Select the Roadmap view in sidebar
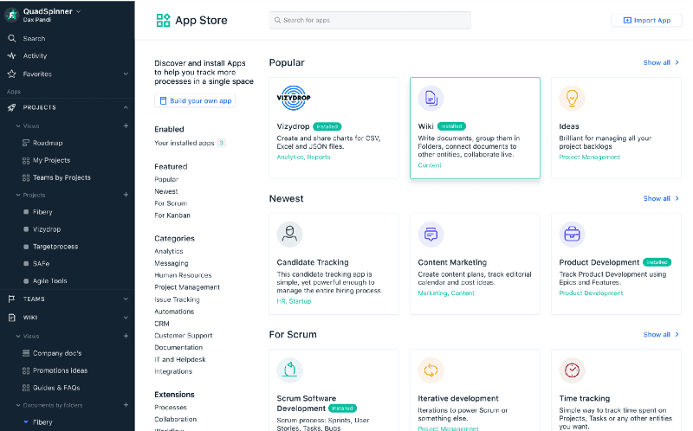 48,143
